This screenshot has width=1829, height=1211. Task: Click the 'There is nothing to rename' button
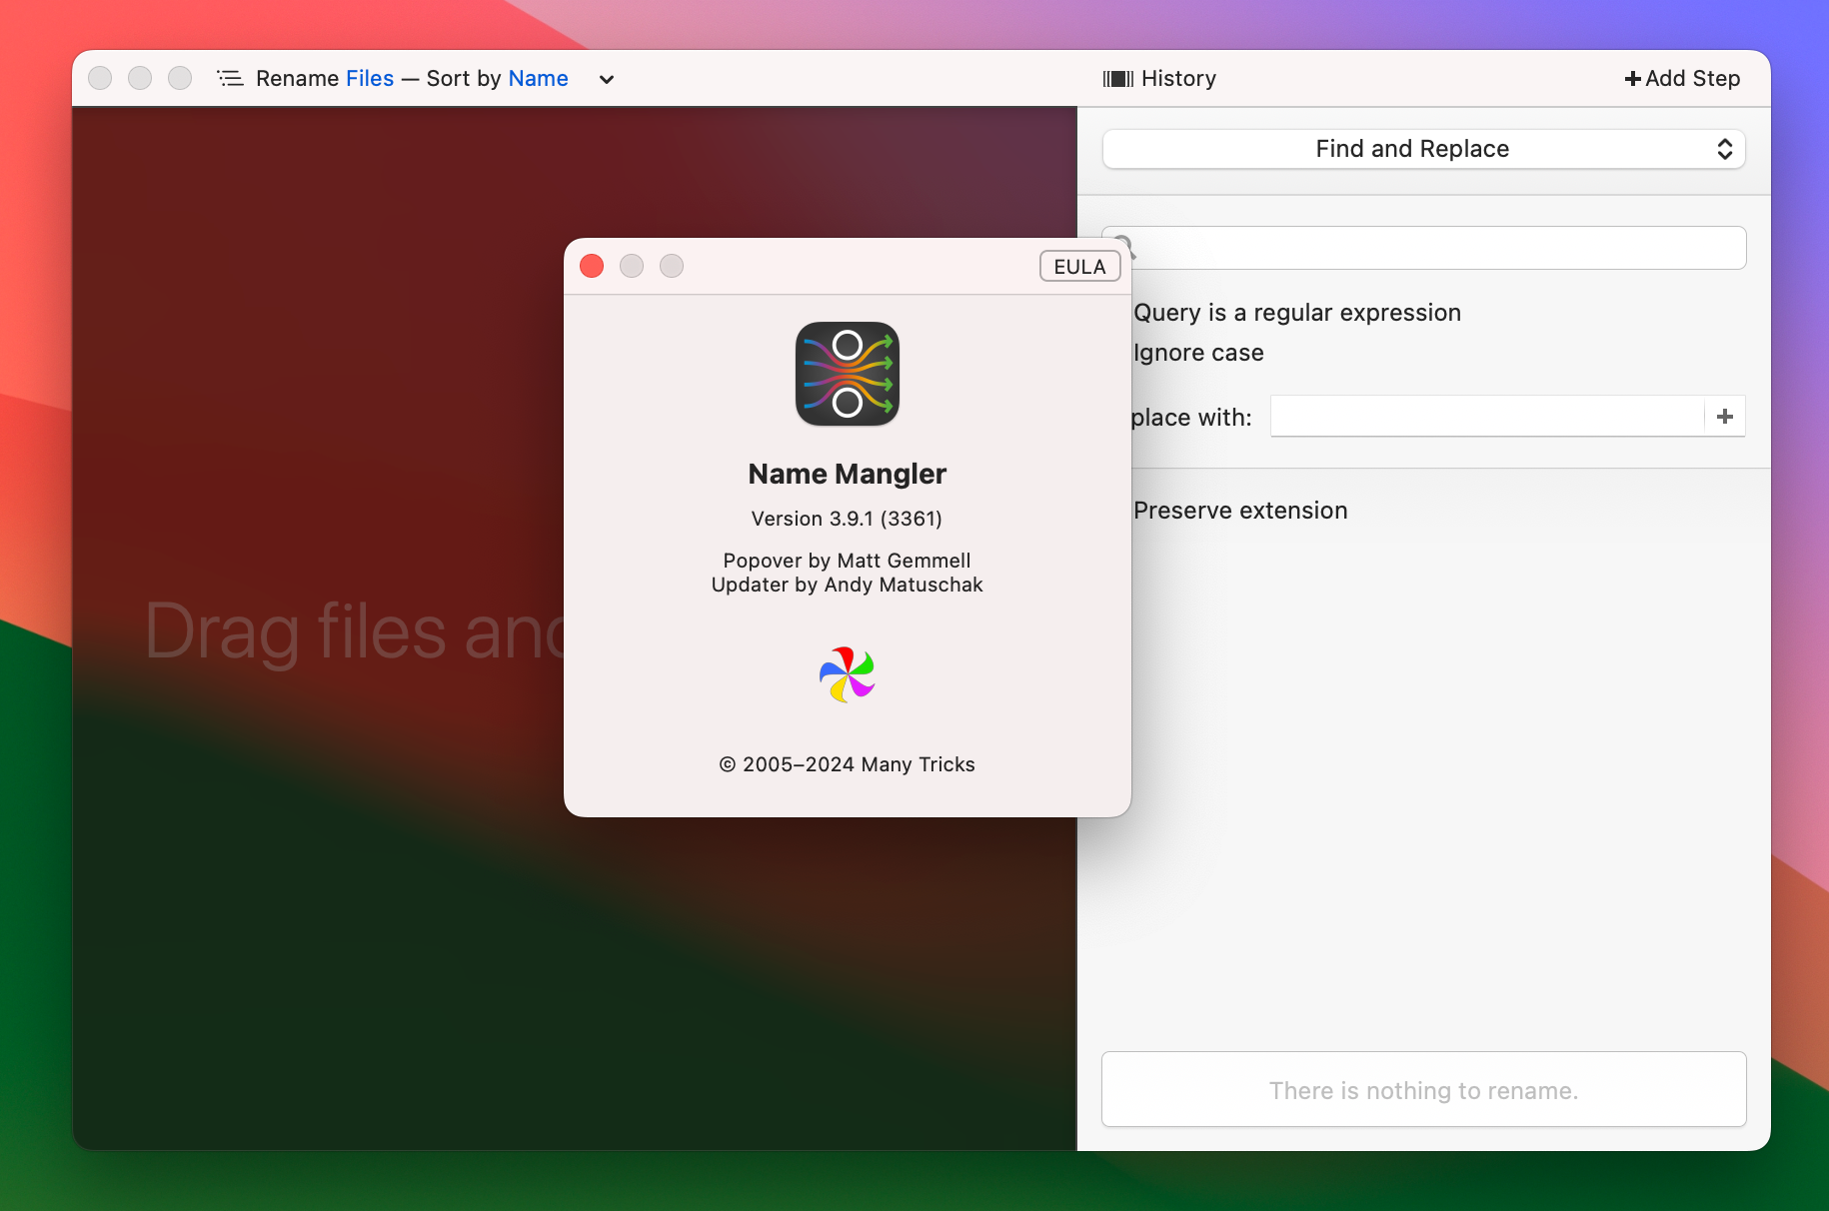point(1424,1089)
